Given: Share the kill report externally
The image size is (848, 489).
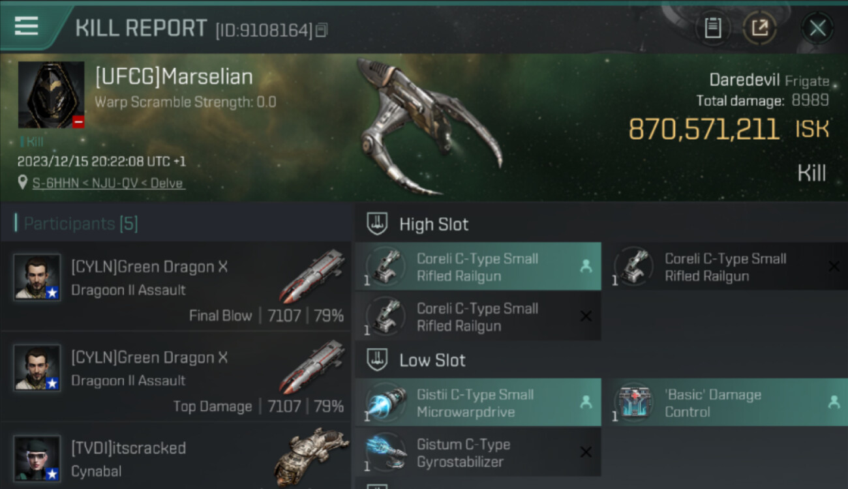Looking at the screenshot, I should click(x=760, y=28).
